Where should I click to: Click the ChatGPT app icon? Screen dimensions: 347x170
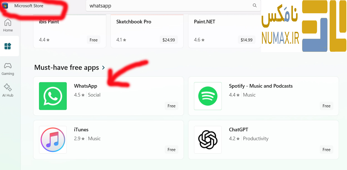click(208, 140)
